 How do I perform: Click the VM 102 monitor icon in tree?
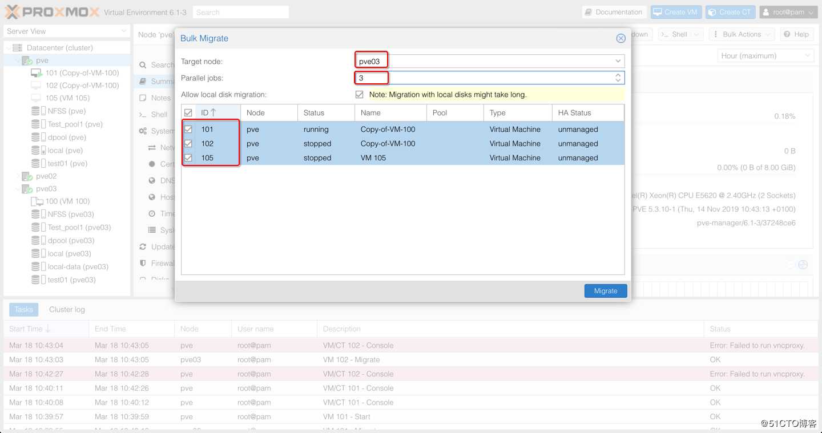pyautogui.click(x=37, y=86)
